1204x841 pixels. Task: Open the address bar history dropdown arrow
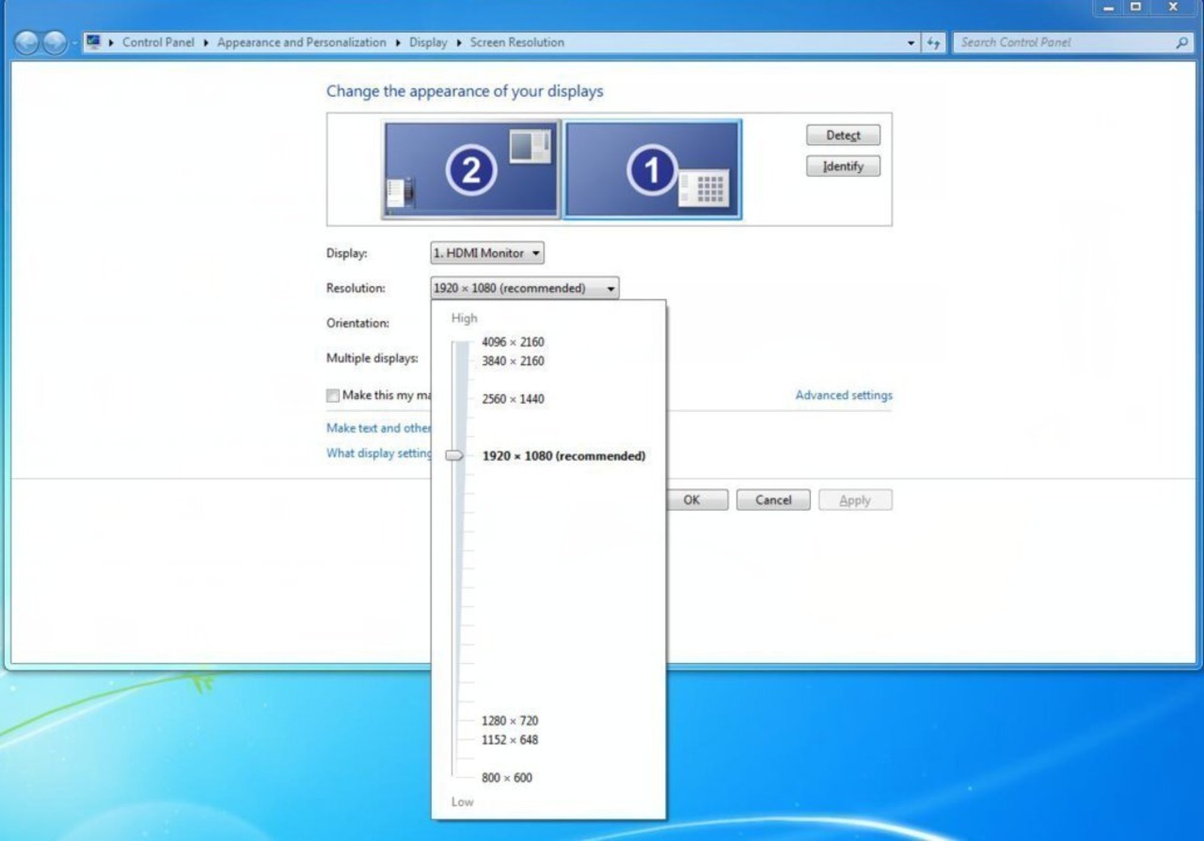[911, 43]
